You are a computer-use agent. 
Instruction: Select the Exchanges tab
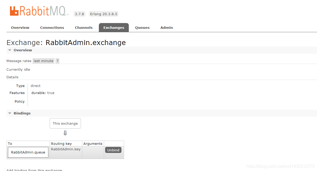[114, 27]
